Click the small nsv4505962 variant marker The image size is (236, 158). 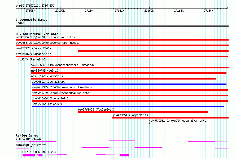coord(149,123)
